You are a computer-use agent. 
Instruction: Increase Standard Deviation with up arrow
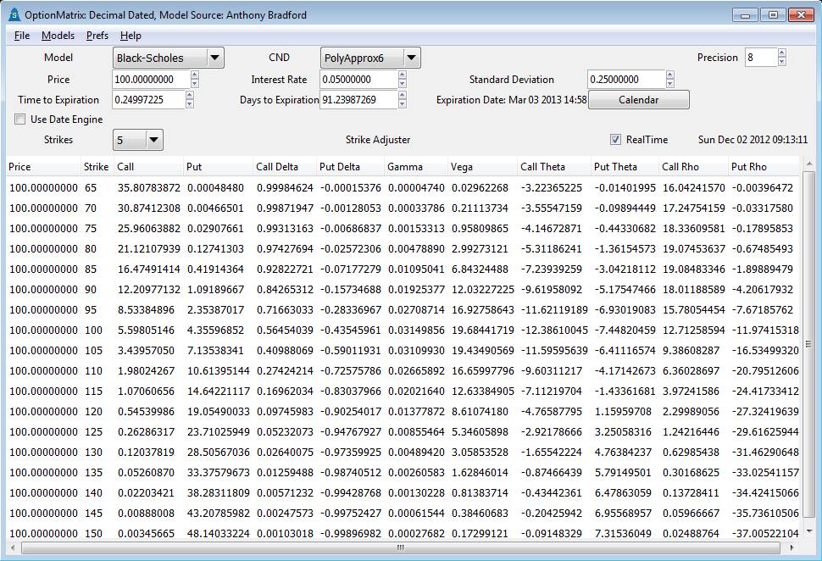[x=670, y=75]
